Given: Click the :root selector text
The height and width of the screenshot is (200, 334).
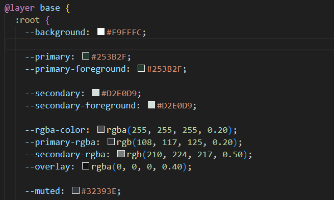Looking at the screenshot, I should [27, 20].
